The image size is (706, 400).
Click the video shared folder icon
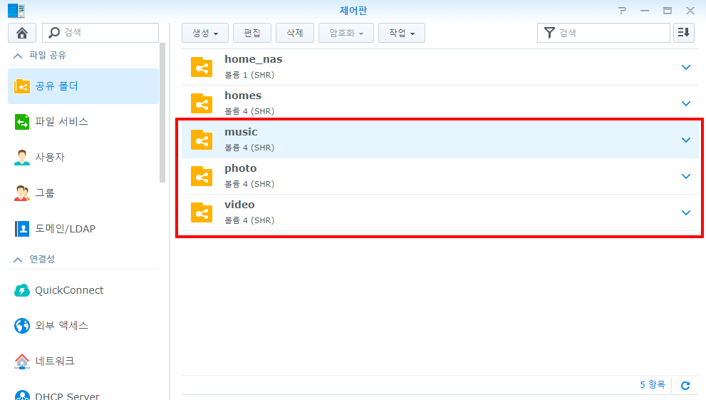pos(202,212)
